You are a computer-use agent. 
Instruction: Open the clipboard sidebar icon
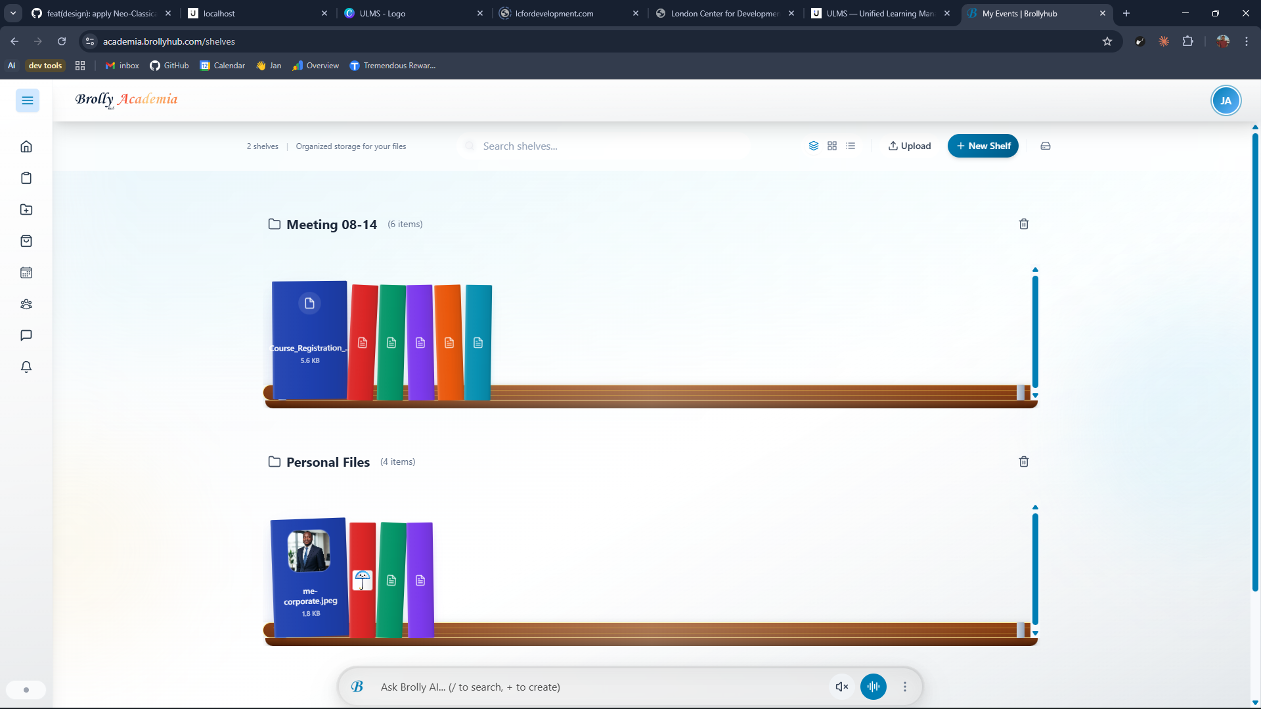pos(26,178)
